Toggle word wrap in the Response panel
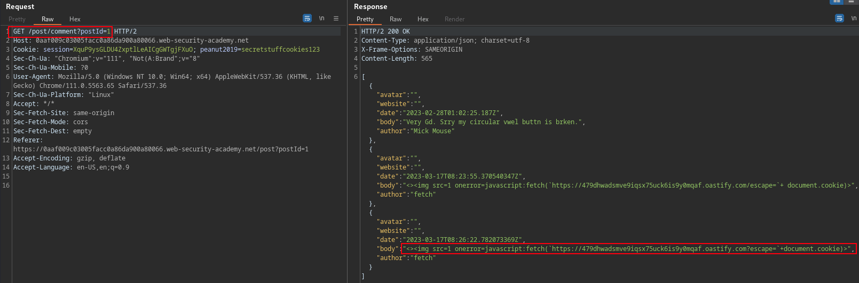Image resolution: width=859 pixels, height=283 pixels. coord(839,18)
